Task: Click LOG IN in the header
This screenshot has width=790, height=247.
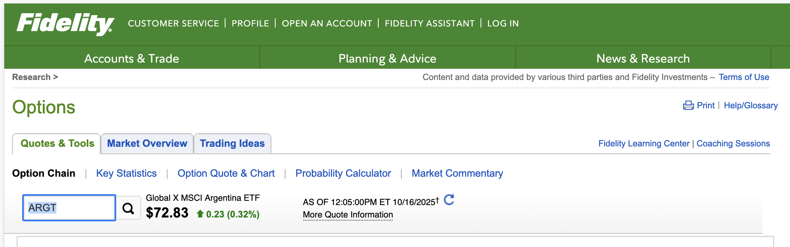Action: coord(503,24)
